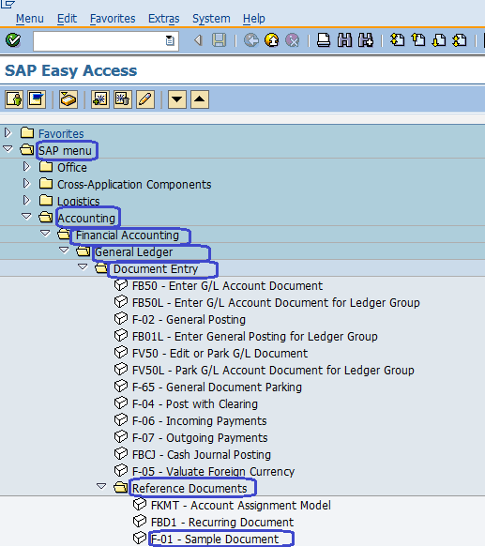Collapse the Document Entry folder
This screenshot has height=547, width=485.
point(83,267)
